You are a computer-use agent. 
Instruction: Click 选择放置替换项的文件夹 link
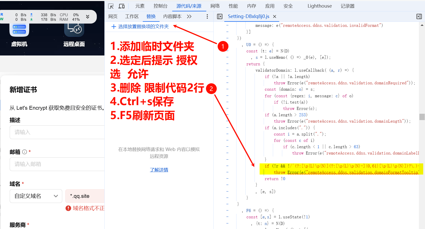[x=144, y=27]
